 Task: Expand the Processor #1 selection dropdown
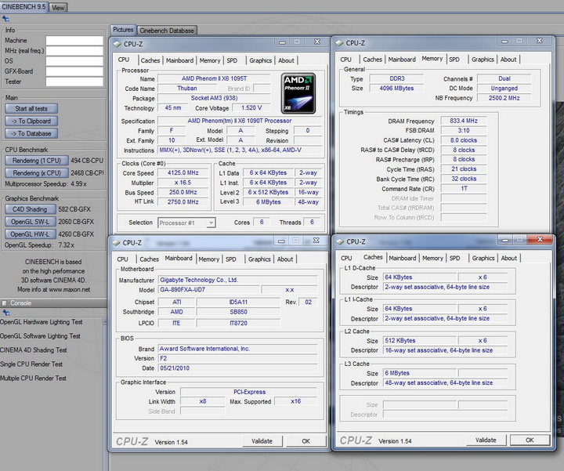211,223
